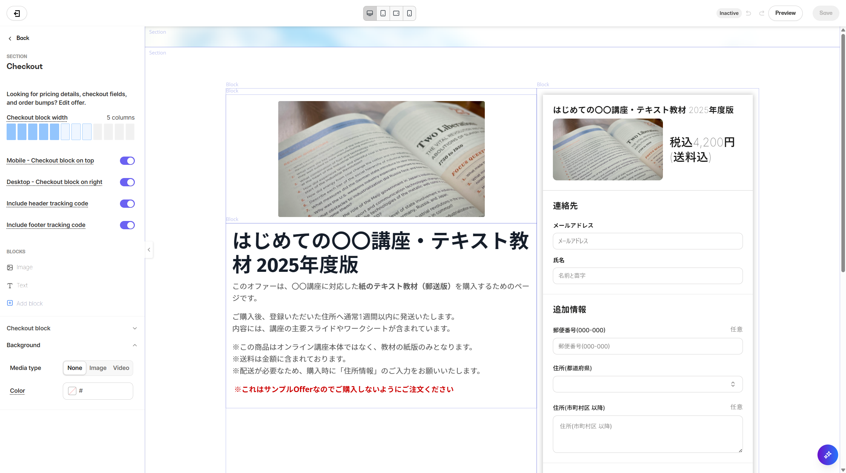Open the AI assistant sparkle button
This screenshot has height=473, width=846.
coord(827,455)
